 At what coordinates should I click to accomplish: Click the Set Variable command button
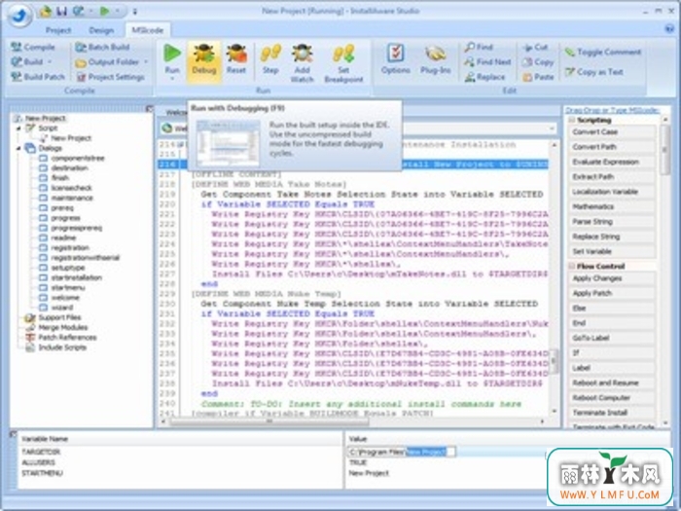point(612,251)
